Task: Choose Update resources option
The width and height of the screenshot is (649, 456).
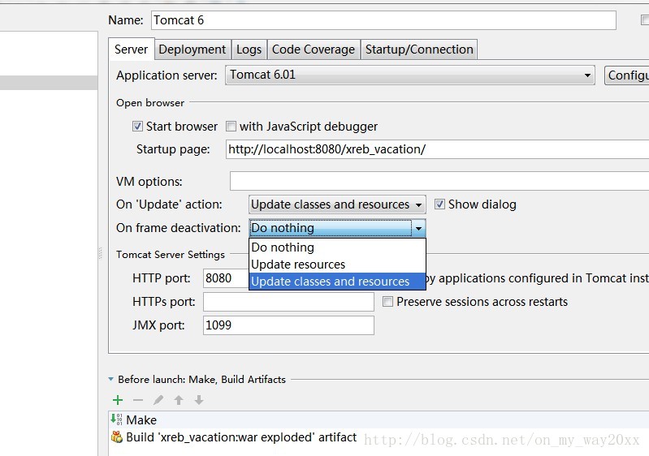Action: point(337,265)
